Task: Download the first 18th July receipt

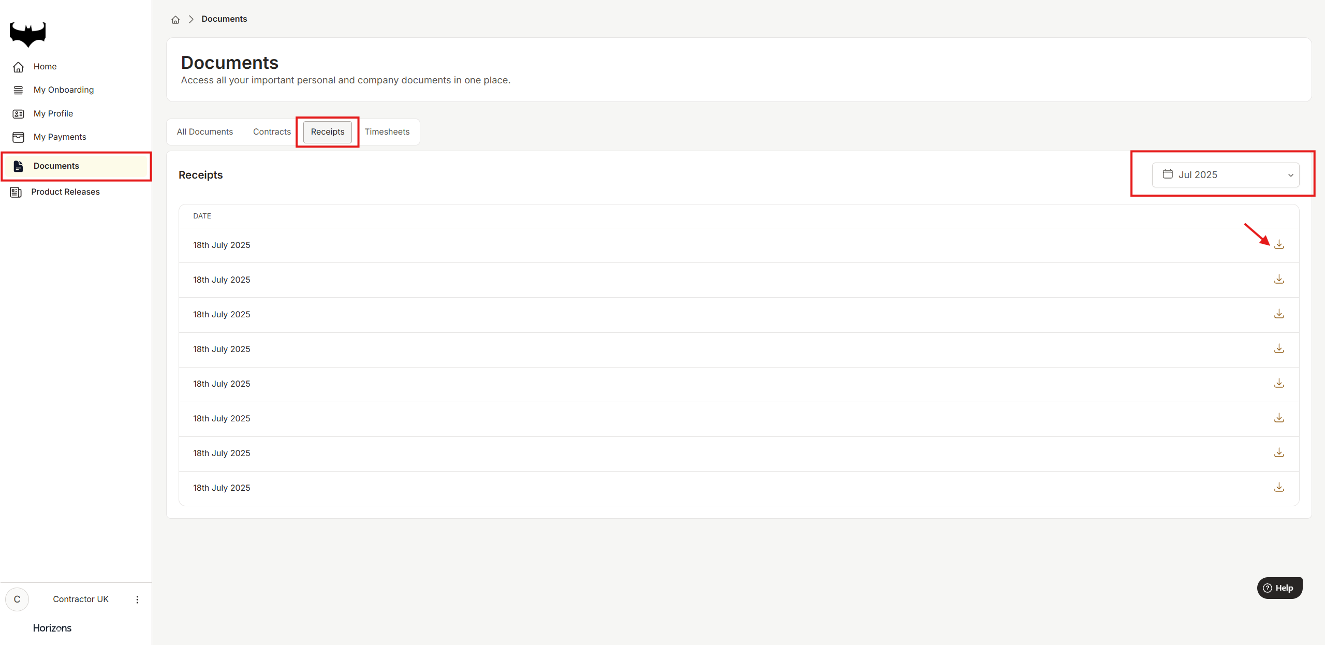Action: pos(1278,244)
